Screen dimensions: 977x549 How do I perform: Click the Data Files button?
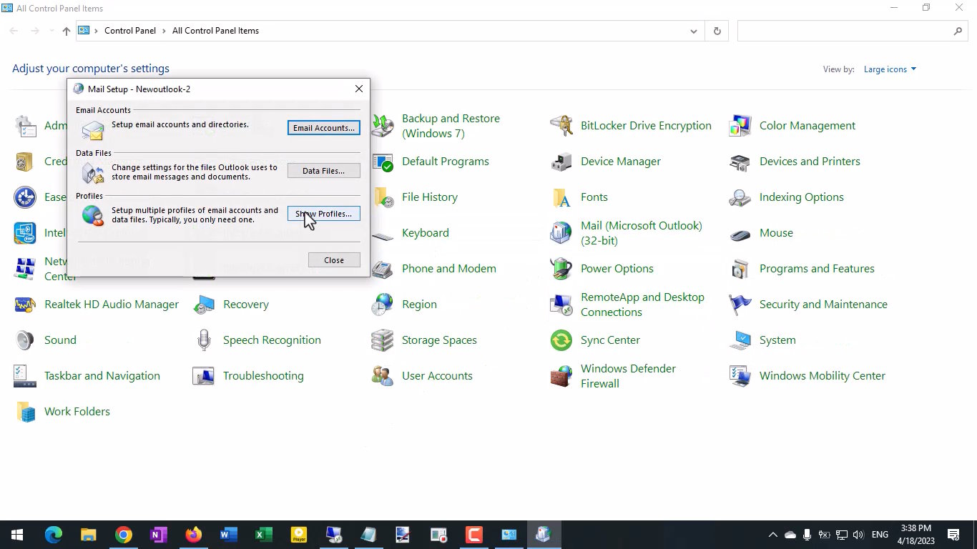[x=323, y=171]
